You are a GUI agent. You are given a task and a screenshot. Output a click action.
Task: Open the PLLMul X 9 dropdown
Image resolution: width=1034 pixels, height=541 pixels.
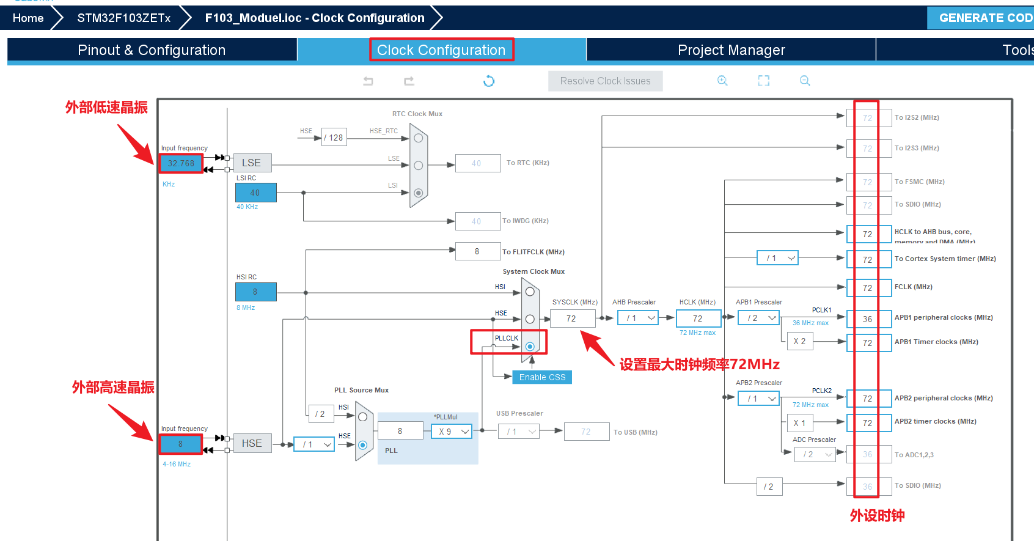tap(452, 432)
